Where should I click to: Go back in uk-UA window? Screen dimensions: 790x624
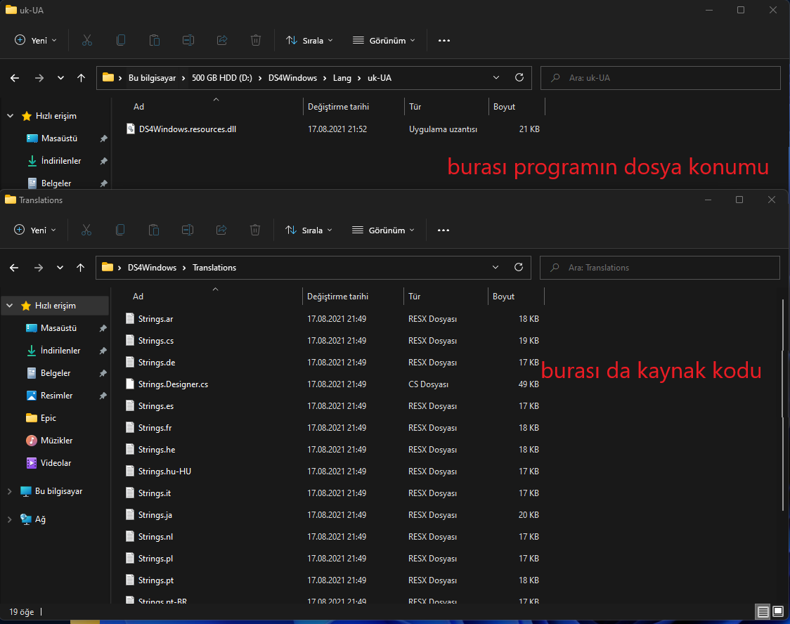pos(15,78)
